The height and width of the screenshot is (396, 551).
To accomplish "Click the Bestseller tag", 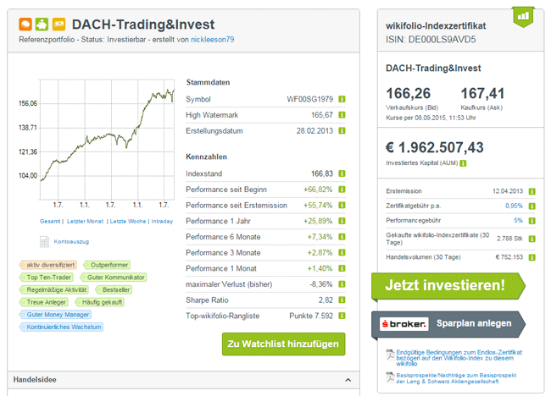I will point(114,289).
